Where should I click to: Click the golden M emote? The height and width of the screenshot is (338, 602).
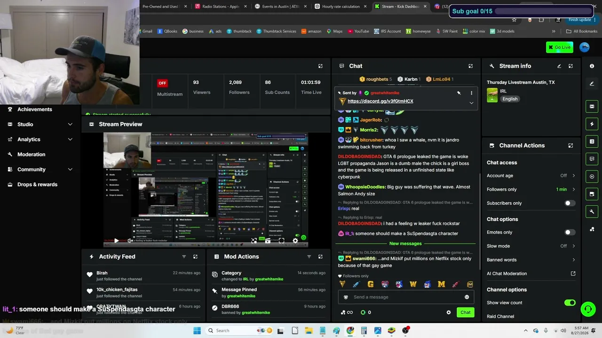pyautogui.click(x=441, y=284)
